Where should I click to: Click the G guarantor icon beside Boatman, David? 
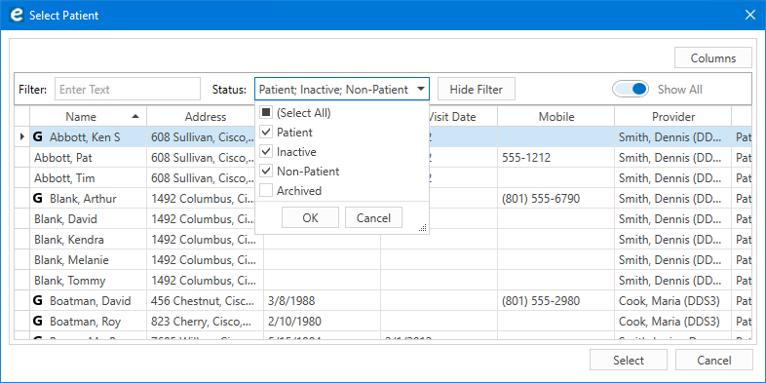(x=38, y=301)
